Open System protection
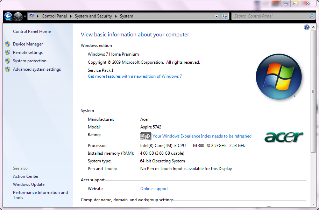Screen dimensions: 319x210 pyautogui.click(x=29, y=61)
